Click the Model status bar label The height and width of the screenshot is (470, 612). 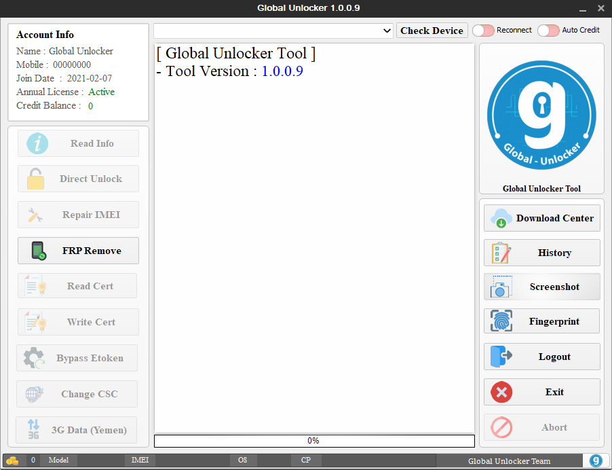(x=58, y=460)
